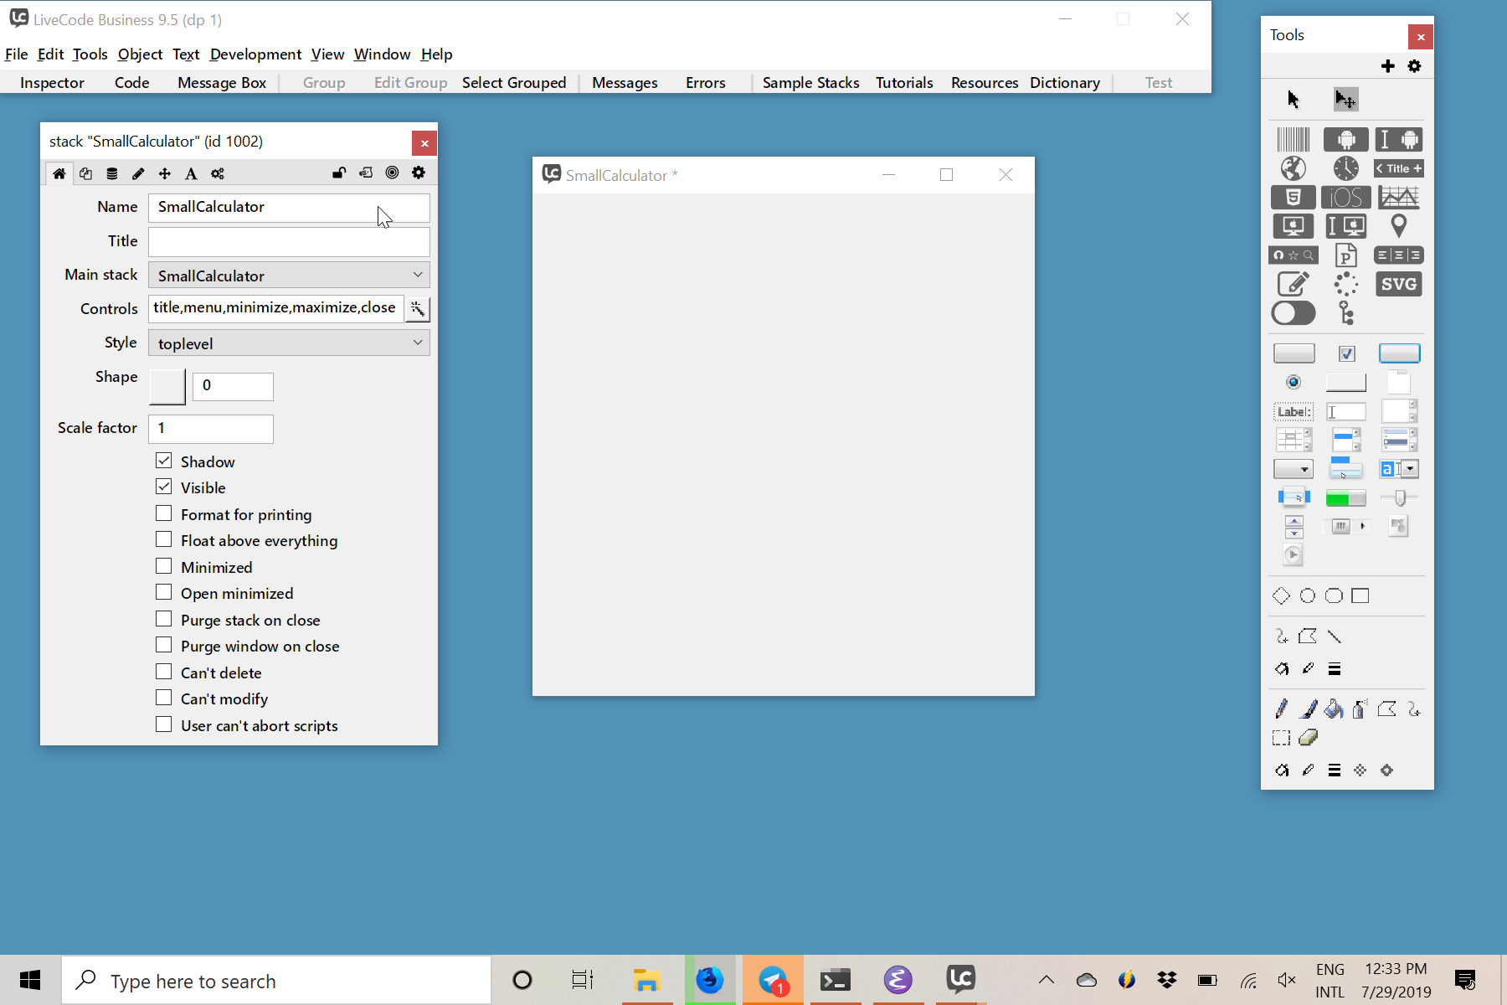Viewport: 1507px width, 1005px height.
Task: Pick the line graph widget
Action: click(1398, 198)
